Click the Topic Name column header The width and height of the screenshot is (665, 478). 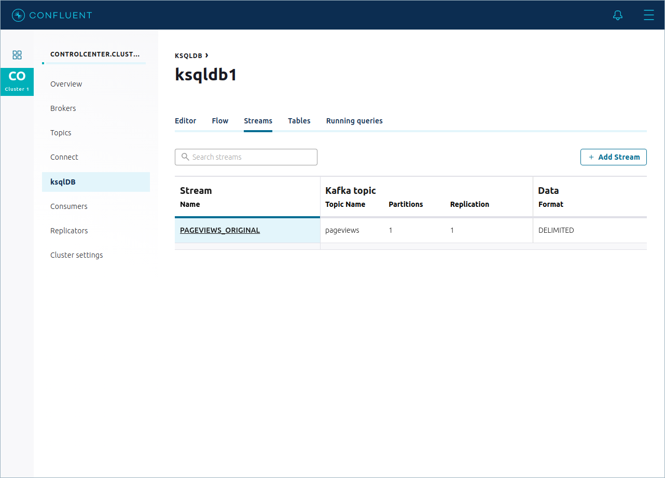point(345,204)
